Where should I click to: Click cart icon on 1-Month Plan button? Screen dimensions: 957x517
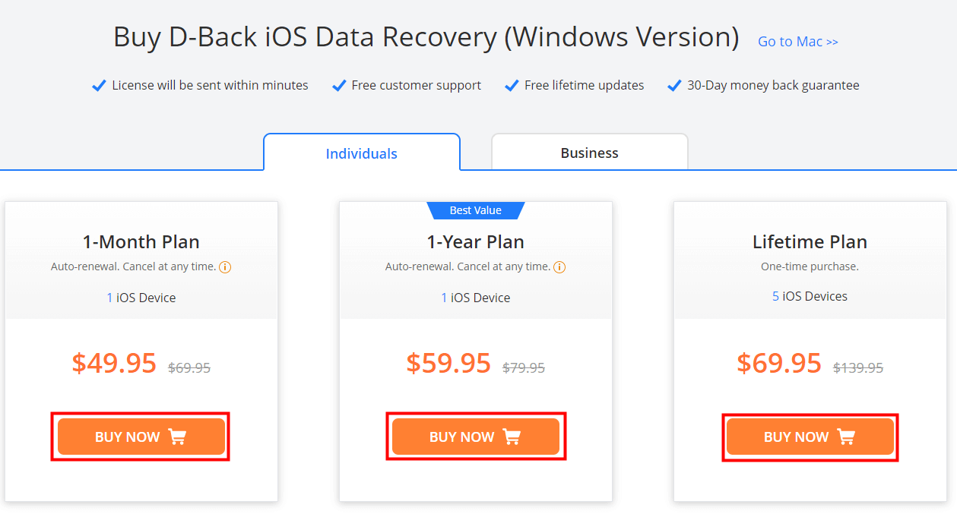pyautogui.click(x=178, y=437)
